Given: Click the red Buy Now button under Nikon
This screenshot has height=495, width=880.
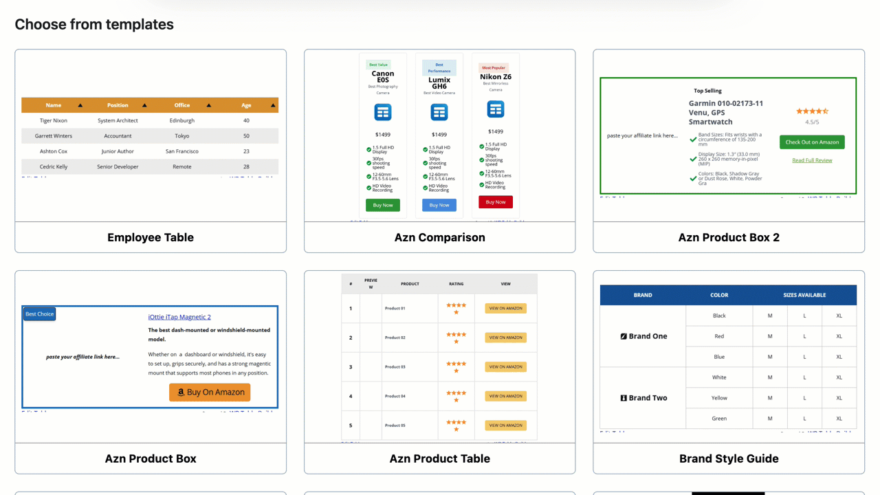Looking at the screenshot, I should click(x=496, y=202).
